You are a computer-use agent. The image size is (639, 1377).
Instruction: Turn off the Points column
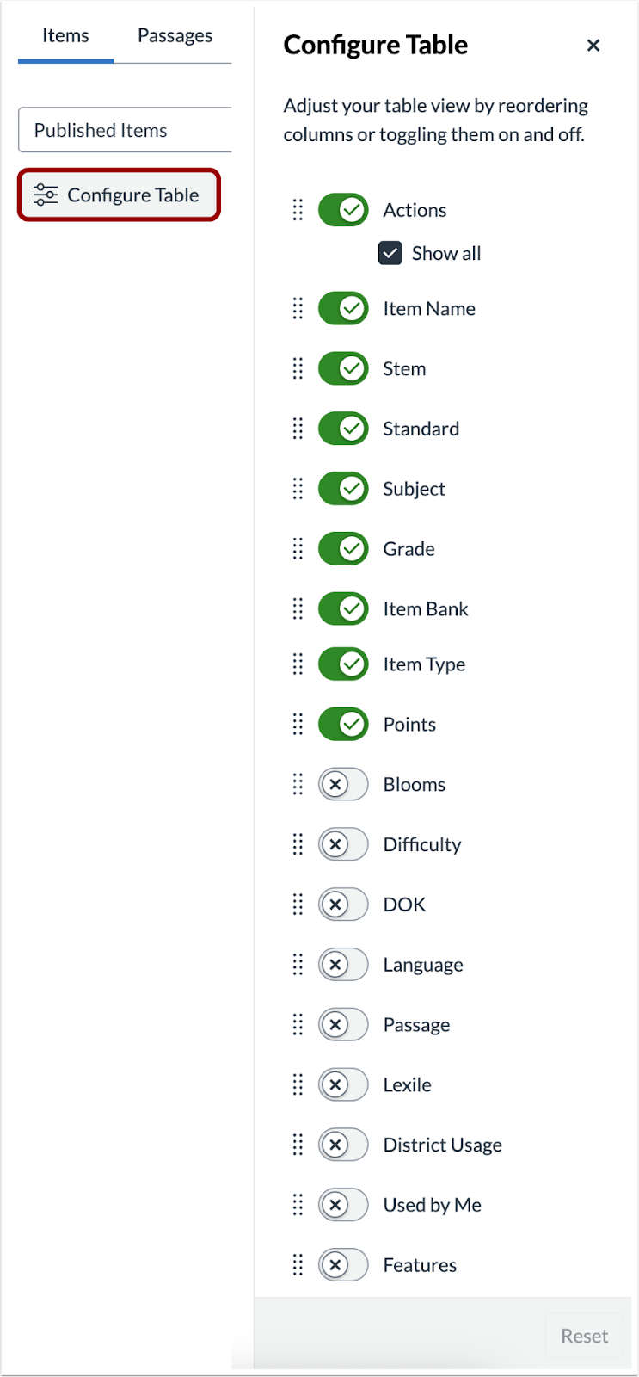(x=343, y=724)
